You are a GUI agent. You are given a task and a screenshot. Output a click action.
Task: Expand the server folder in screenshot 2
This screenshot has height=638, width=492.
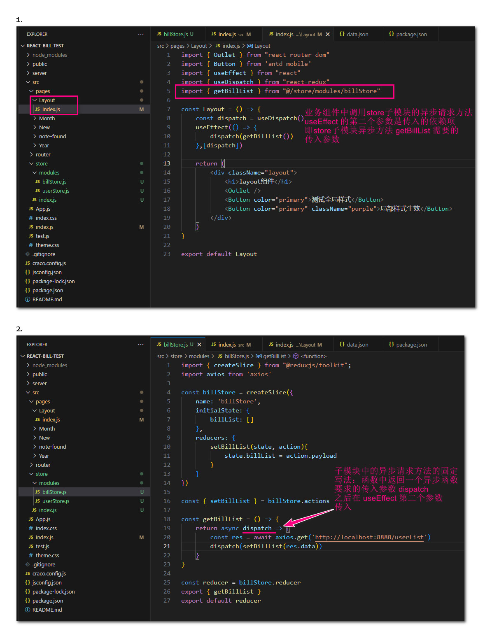pyautogui.click(x=28, y=383)
